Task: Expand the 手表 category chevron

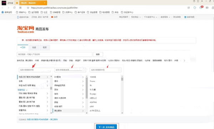Action: [47, 81]
